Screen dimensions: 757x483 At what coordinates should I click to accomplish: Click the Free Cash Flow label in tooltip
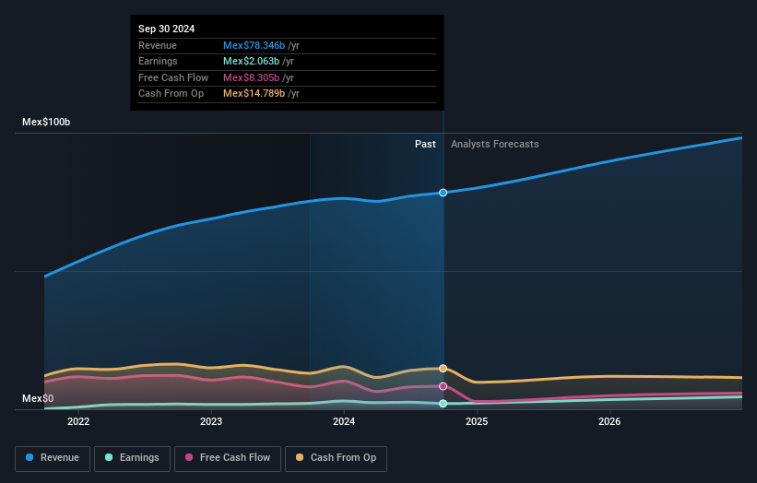coord(173,77)
